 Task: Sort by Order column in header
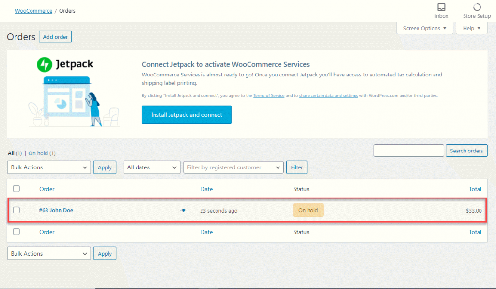click(47, 189)
